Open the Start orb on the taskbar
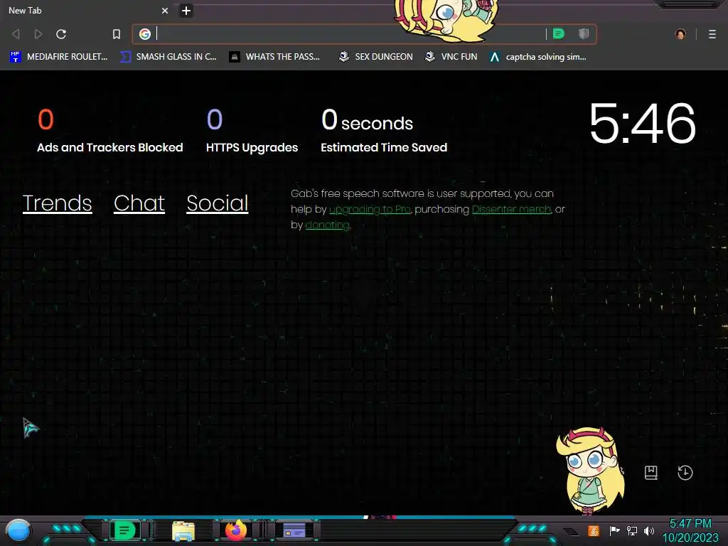Screen dimensions: 728x546 [x=18, y=530]
